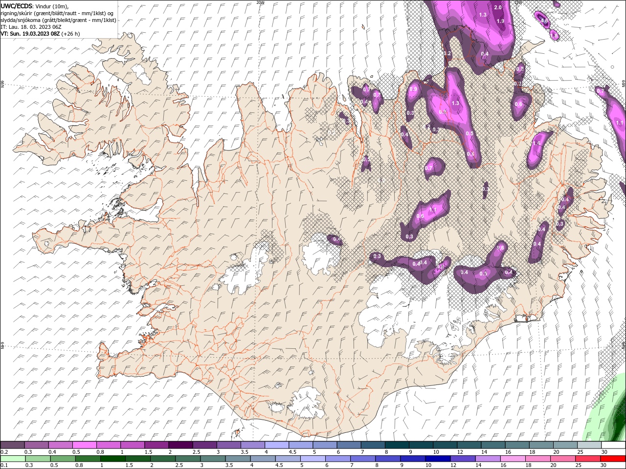This screenshot has height=469, width=626.
Task: Click the 10–12 snow legend swatch
Action: 444,445
